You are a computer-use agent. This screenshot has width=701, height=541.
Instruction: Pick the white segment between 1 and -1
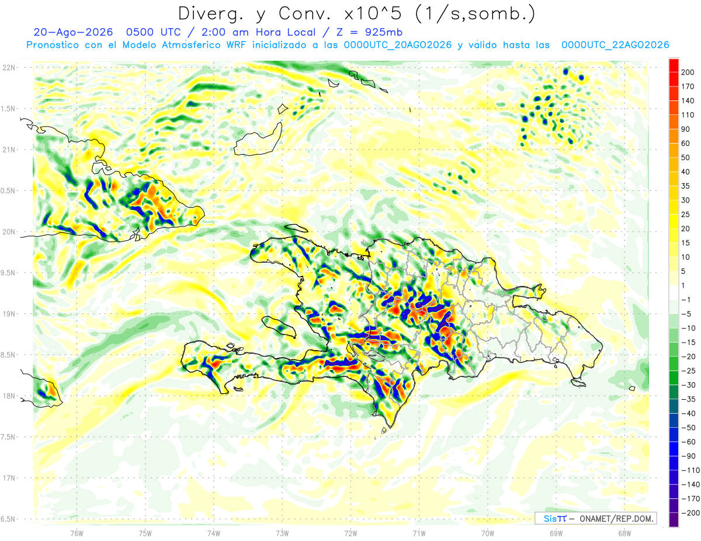(674, 293)
